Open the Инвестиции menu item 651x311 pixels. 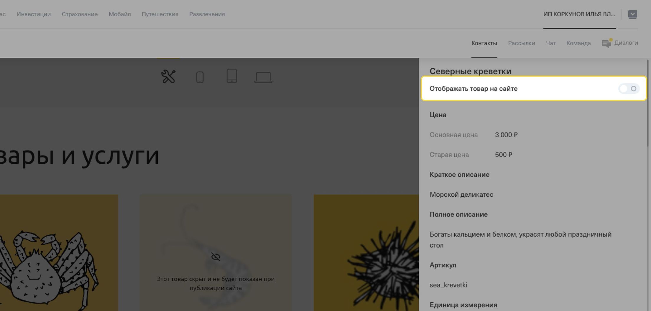pos(34,14)
